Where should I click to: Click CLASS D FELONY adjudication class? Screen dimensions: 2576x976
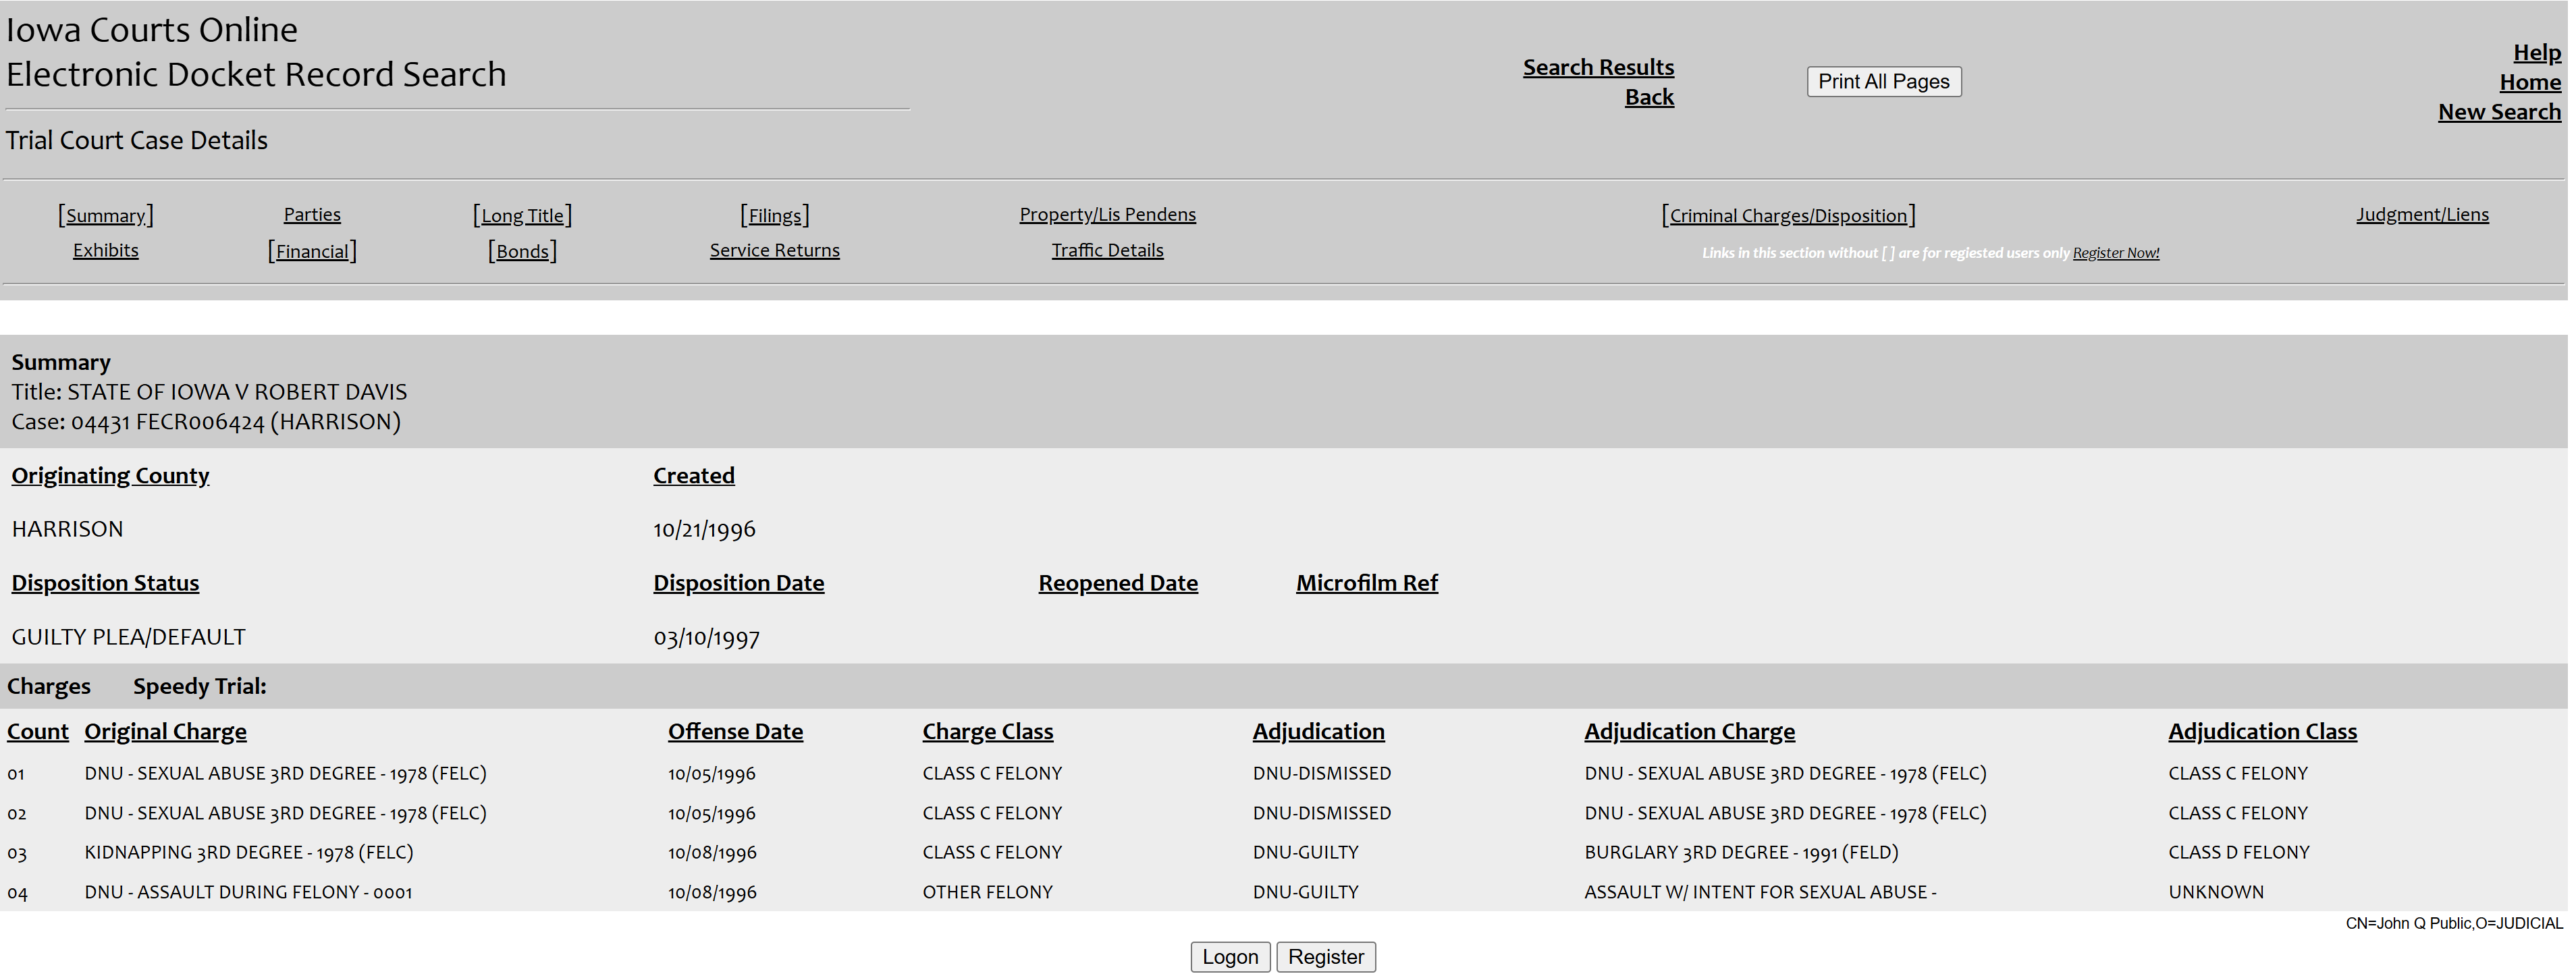click(2239, 853)
